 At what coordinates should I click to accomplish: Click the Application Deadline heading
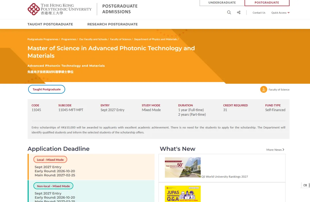pyautogui.click(x=59, y=149)
